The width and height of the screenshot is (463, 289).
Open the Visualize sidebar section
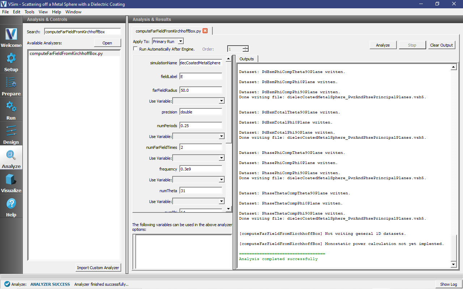tap(11, 182)
